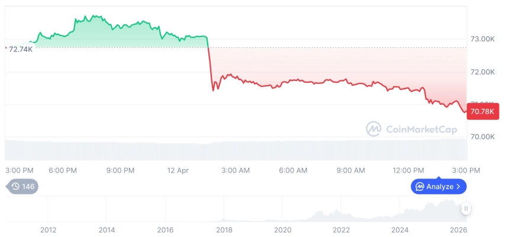Select 2018 on the year timeline
Screen dimensions: 509x237
[x=224, y=230]
